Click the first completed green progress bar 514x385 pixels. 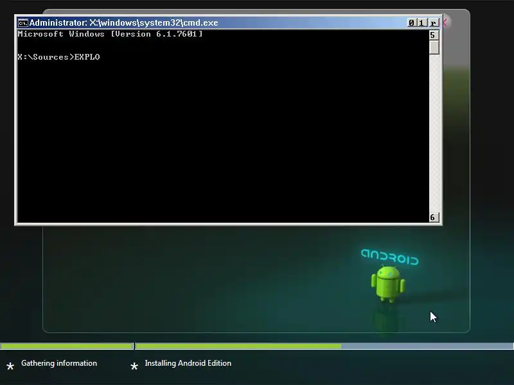coord(67,346)
